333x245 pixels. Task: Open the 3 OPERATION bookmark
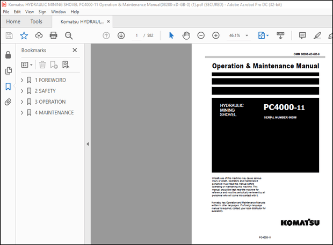pyautogui.click(x=50, y=102)
